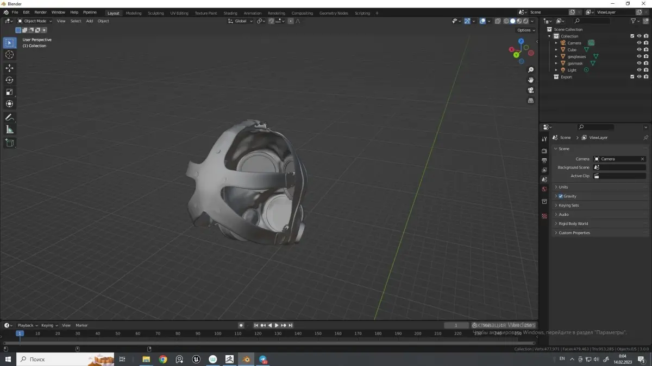Click the viewport zoom magnifier icon
The width and height of the screenshot is (652, 366).
[x=531, y=70]
